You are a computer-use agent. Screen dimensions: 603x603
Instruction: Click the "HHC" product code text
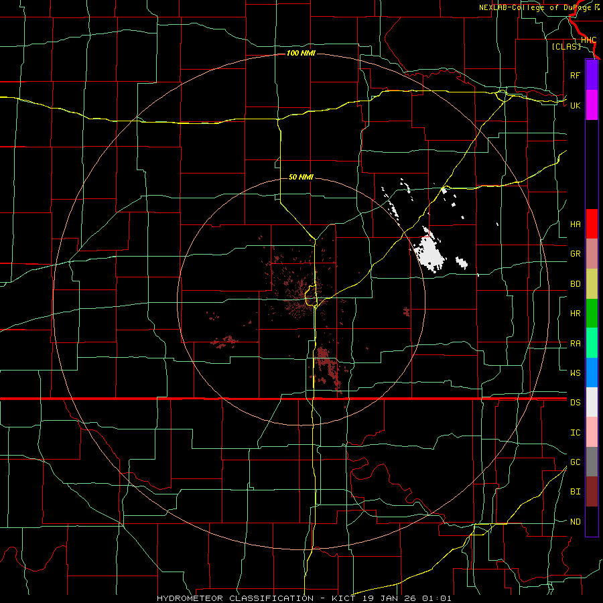588,40
